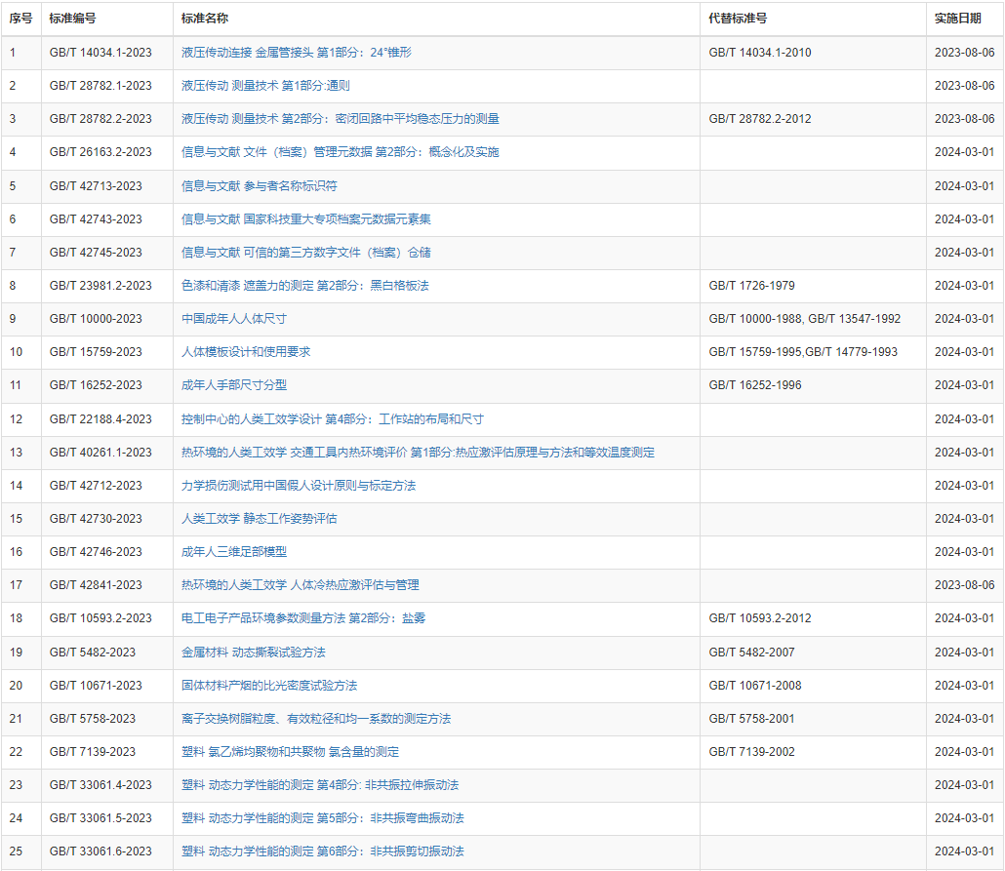Click 离子交换树脂粒度 standard link
The width and height of the screenshot is (1005, 871).
(x=316, y=719)
